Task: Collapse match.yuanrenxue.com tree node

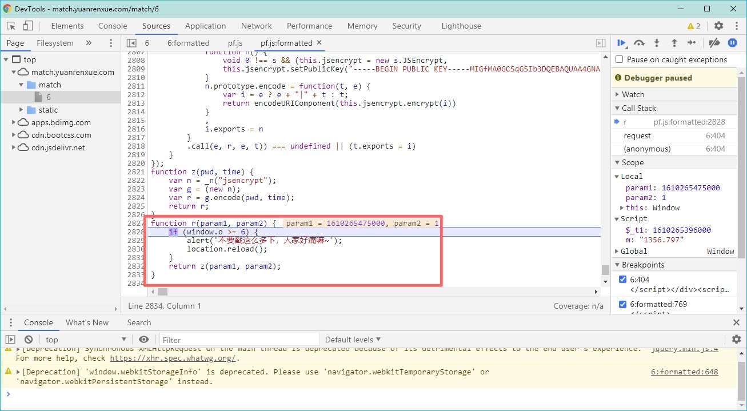Action: click(x=14, y=72)
